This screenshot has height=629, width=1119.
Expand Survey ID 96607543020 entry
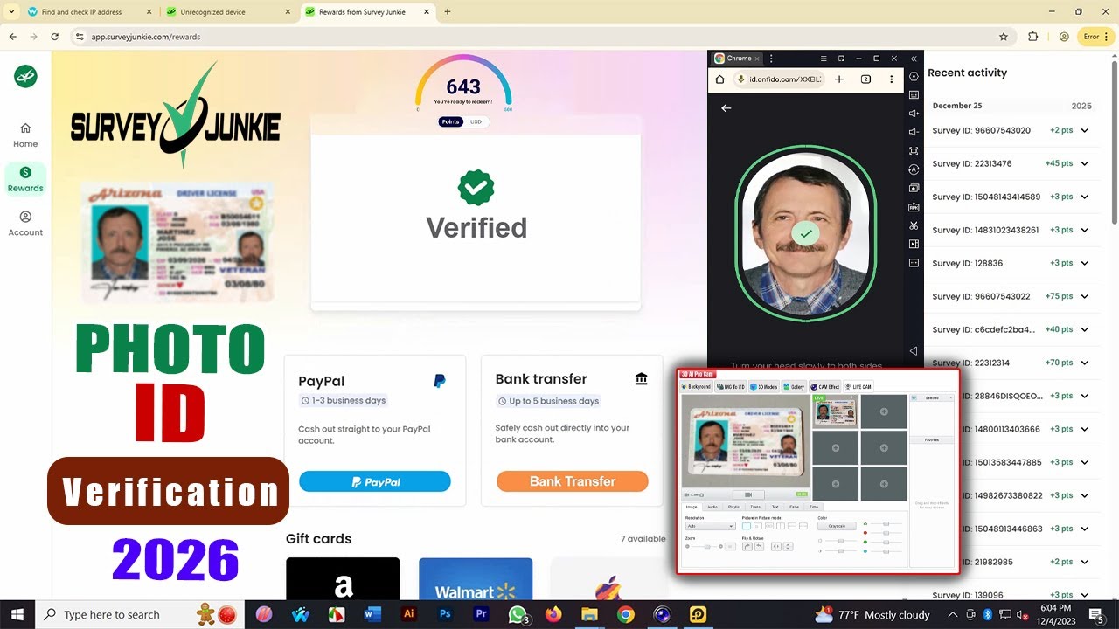(x=1084, y=130)
